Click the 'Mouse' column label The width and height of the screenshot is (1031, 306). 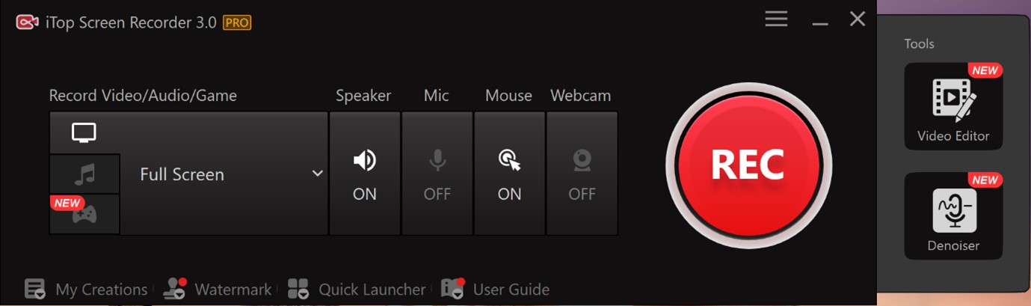click(x=508, y=96)
